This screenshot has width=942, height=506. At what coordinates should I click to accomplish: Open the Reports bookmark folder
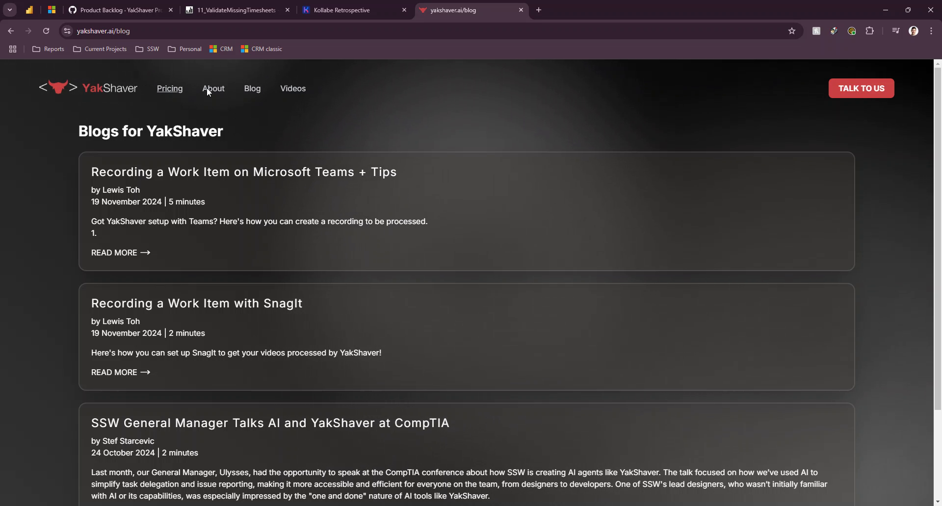click(48, 49)
